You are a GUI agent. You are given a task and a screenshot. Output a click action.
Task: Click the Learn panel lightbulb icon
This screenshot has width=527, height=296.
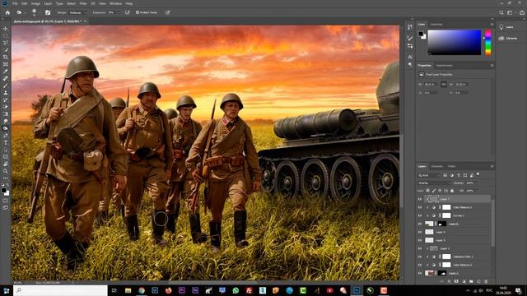click(x=501, y=27)
